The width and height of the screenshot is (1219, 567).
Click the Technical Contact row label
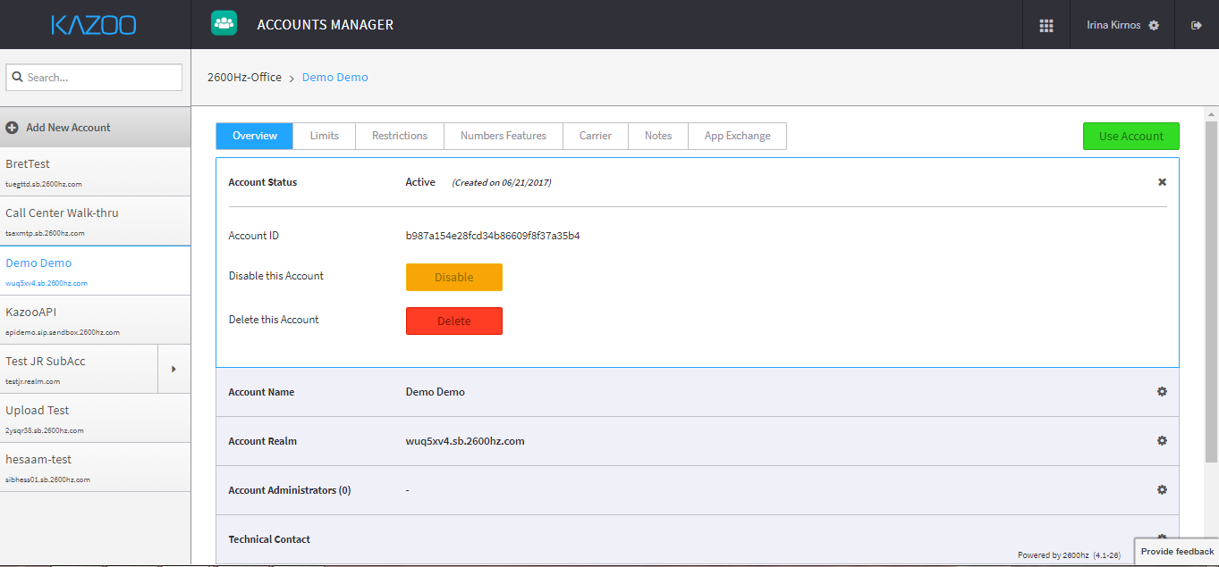269,539
